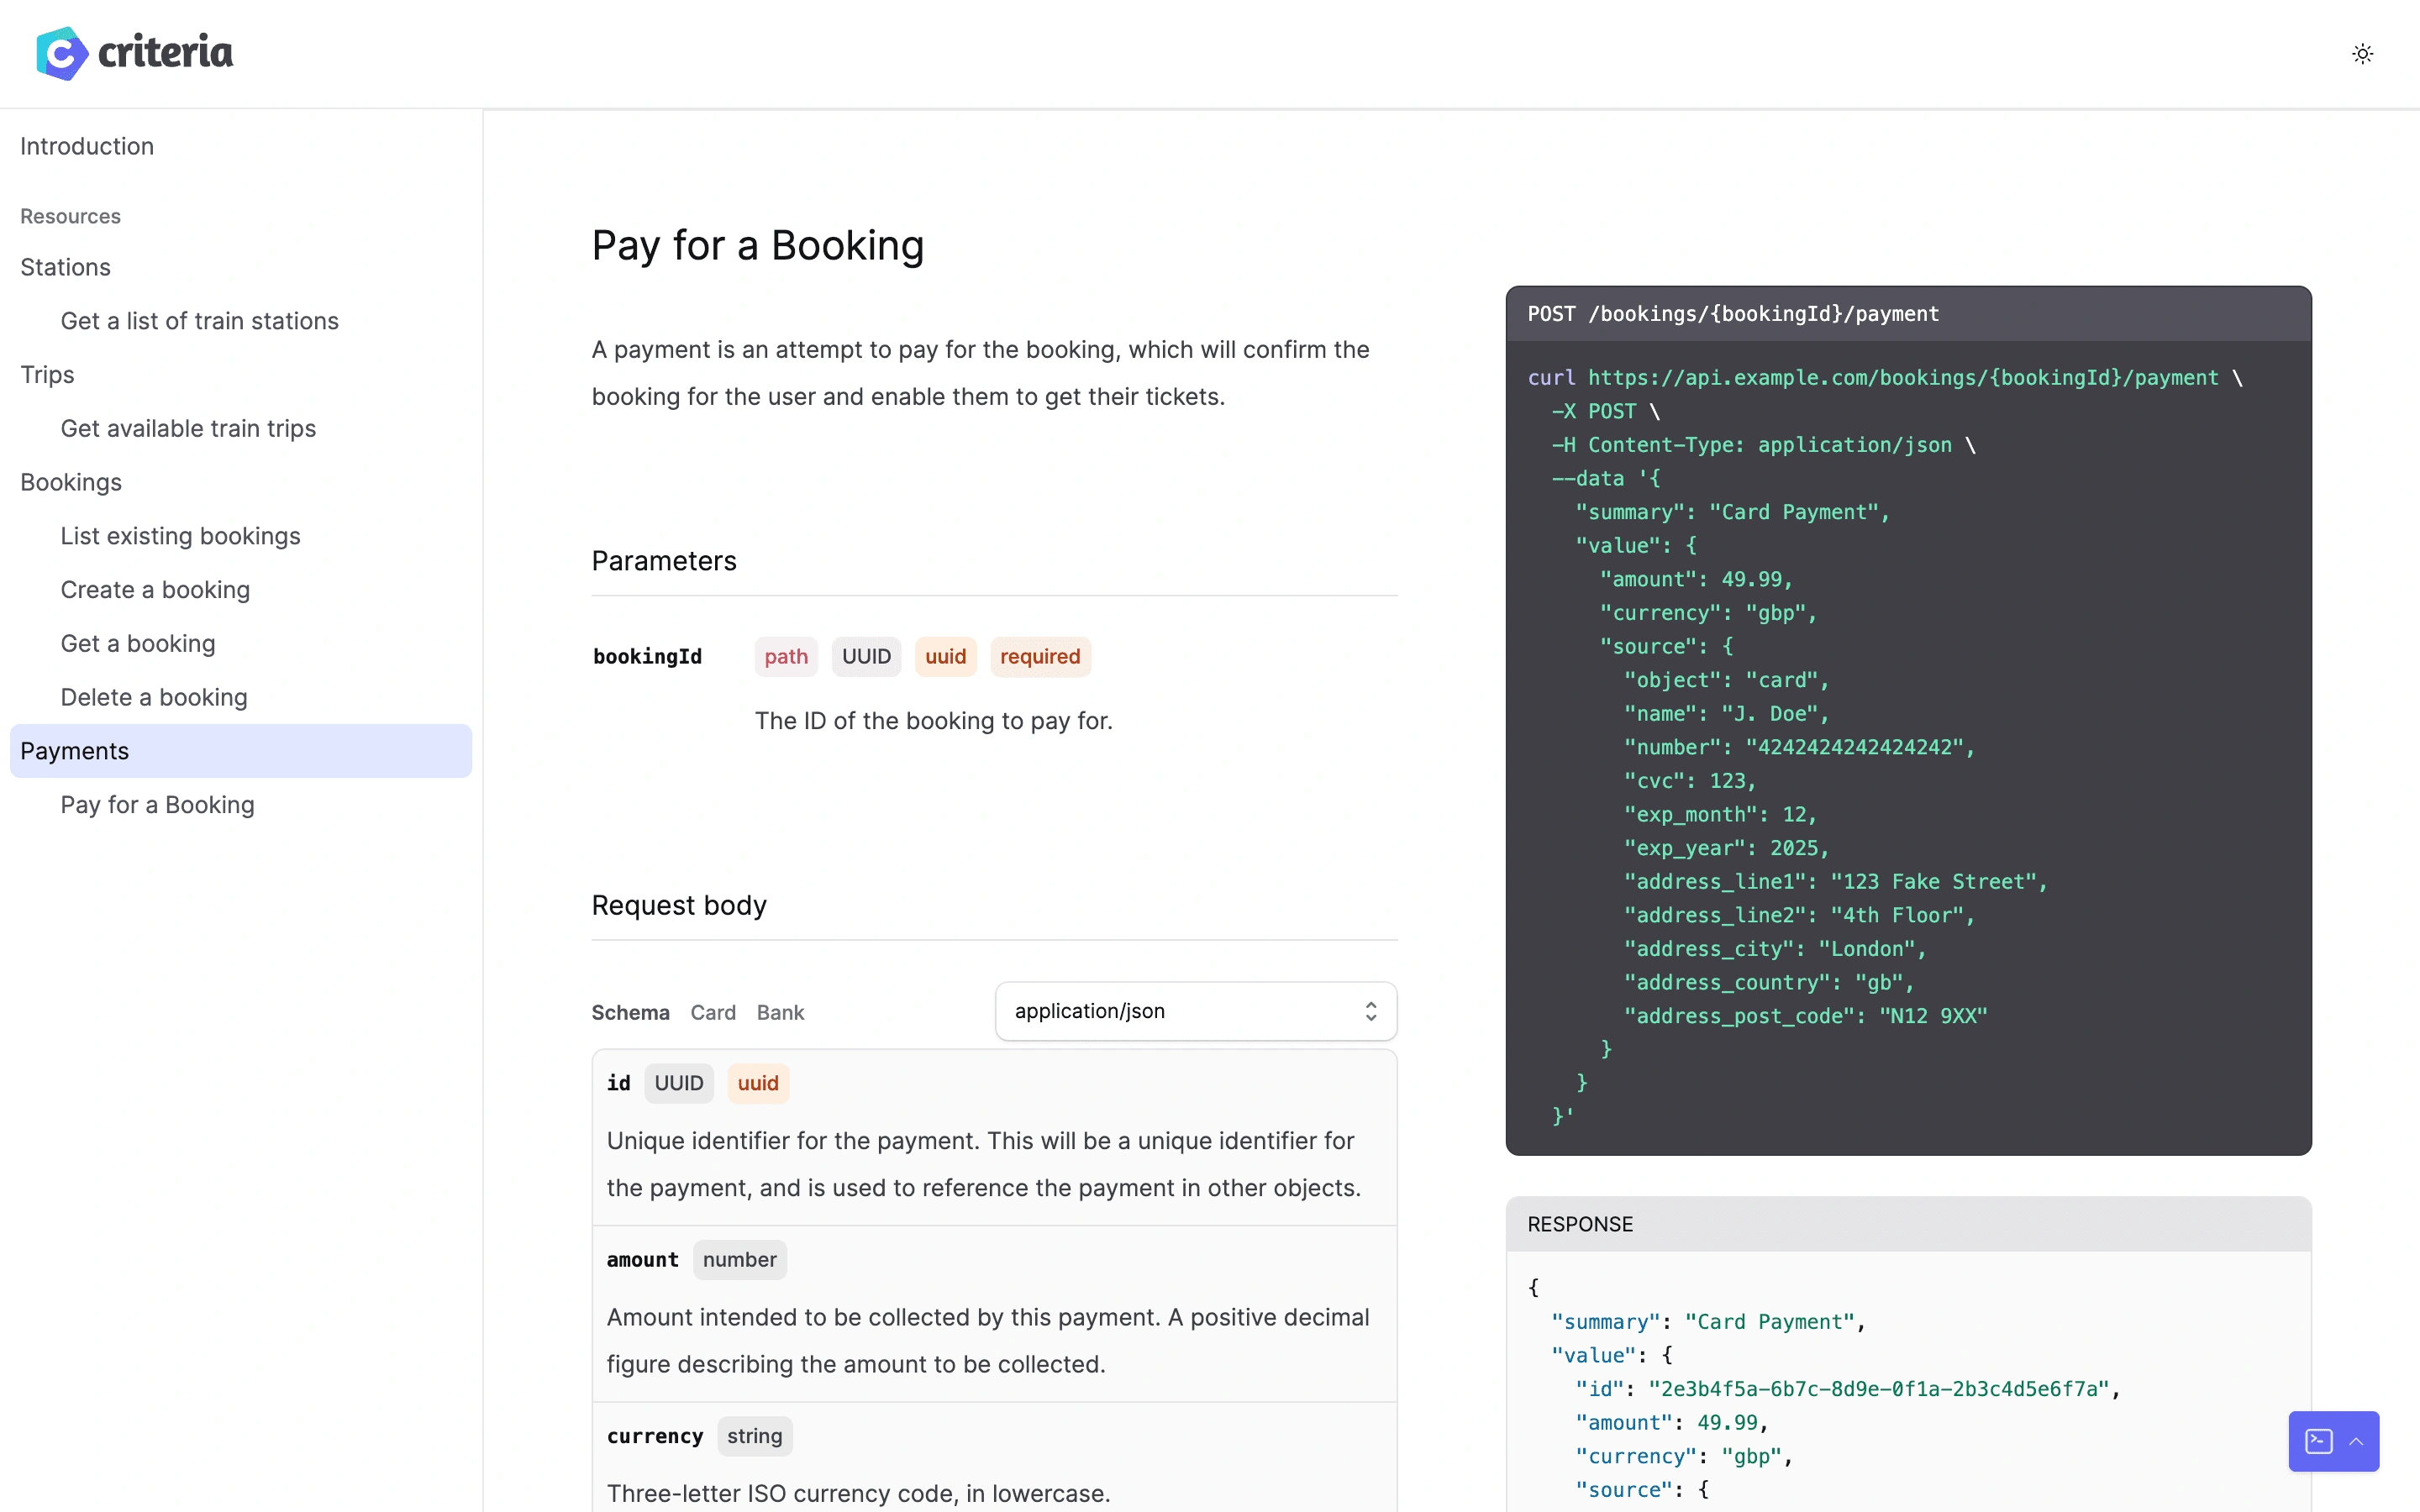The image size is (2420, 1512).
Task: Click the uuid badge on bookingId parameter
Action: (x=944, y=657)
